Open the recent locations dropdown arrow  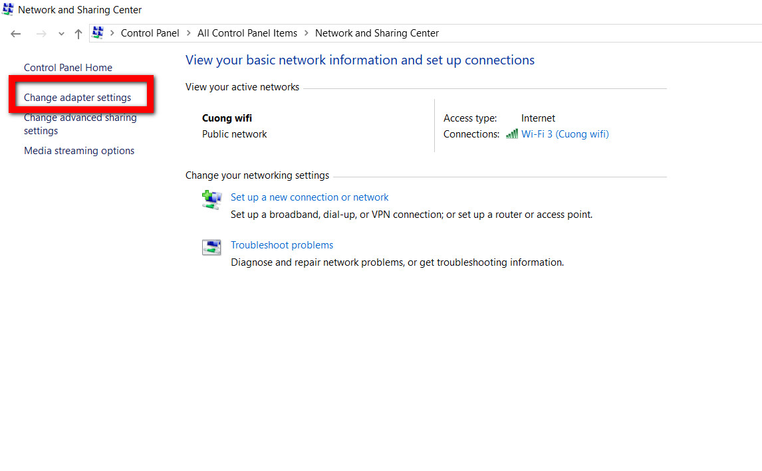[61, 34]
